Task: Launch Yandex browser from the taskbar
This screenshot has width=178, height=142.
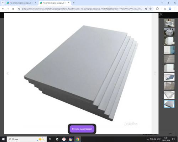Action: point(64,139)
